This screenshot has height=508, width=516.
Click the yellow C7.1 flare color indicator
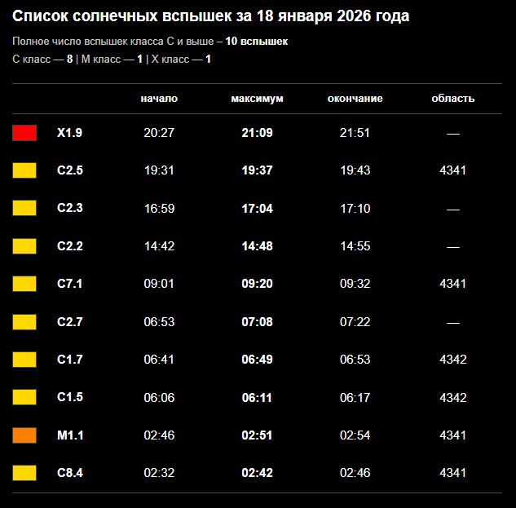point(24,284)
